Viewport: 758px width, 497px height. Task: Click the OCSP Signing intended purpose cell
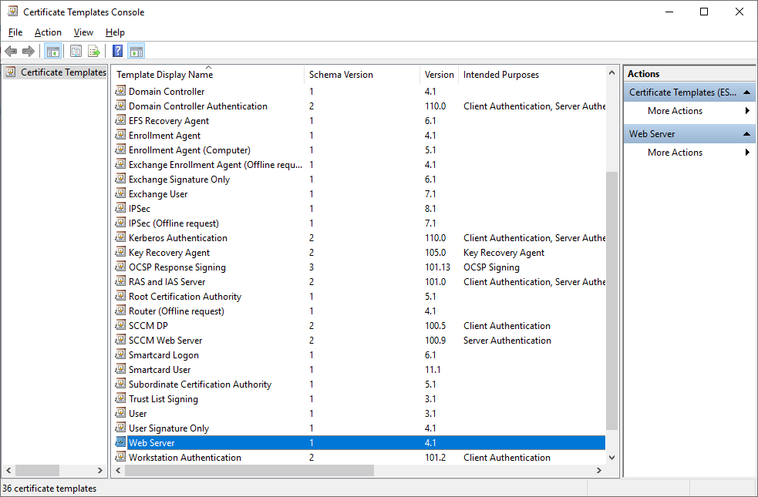[491, 267]
